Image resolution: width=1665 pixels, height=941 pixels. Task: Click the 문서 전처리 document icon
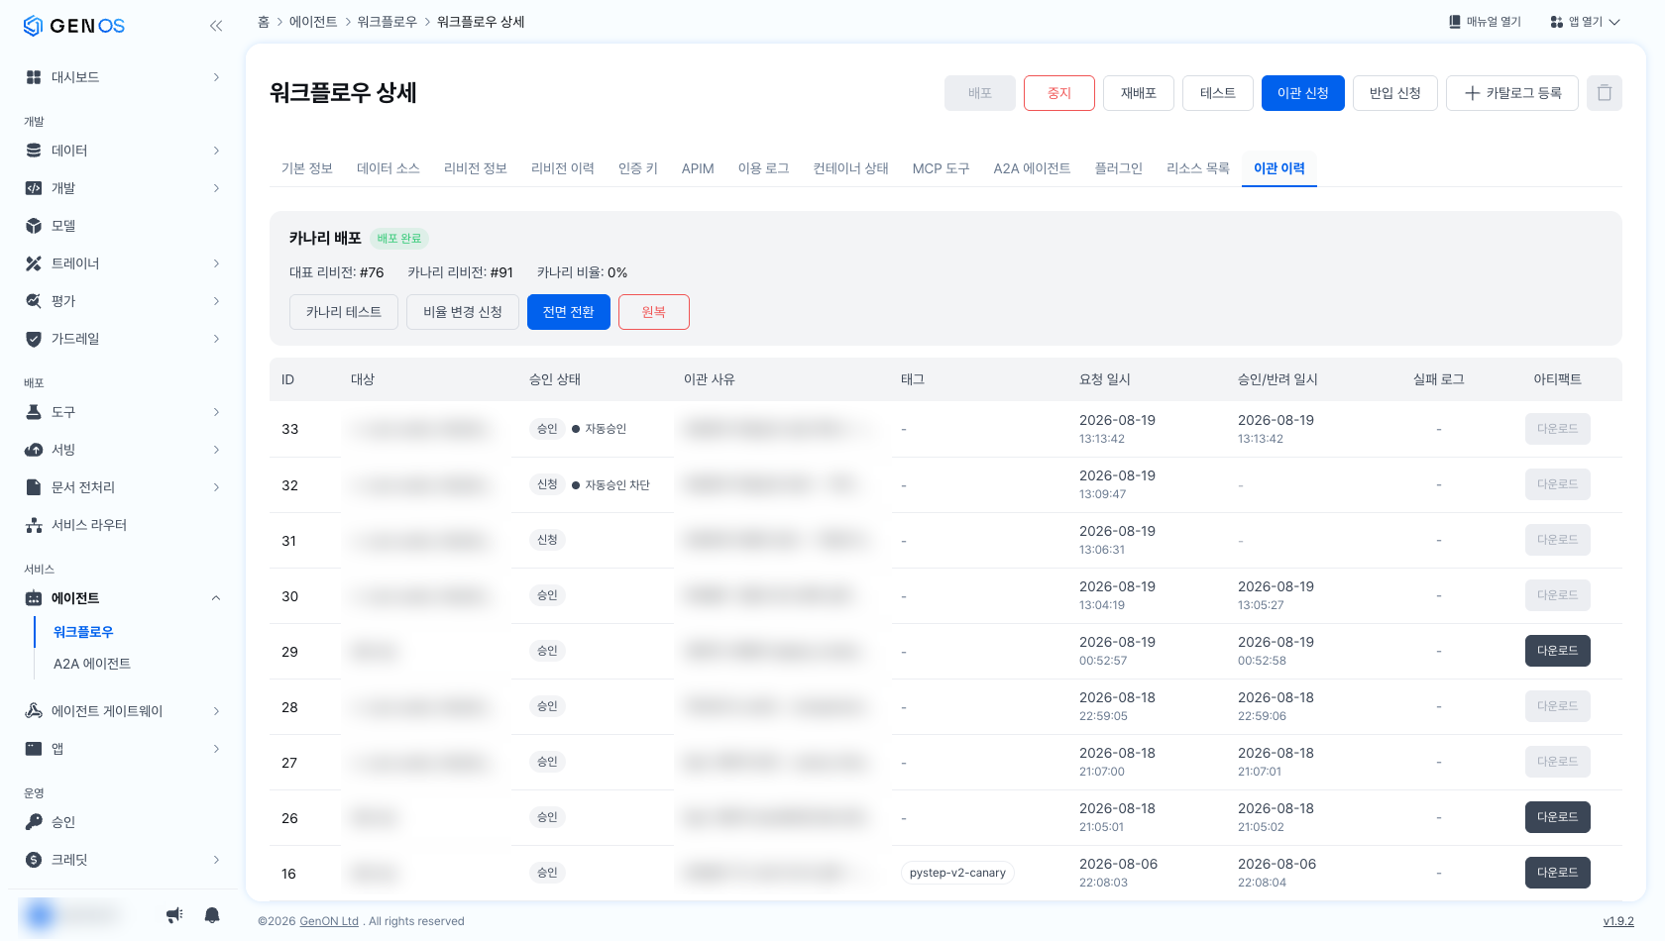coord(34,487)
